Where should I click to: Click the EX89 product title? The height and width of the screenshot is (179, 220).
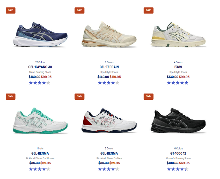click(178, 67)
